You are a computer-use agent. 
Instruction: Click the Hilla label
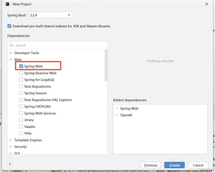(28, 133)
